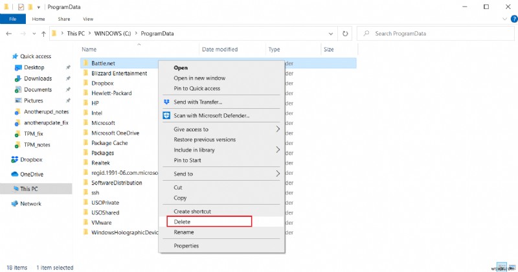Select the OneDrive cloud icon in the sidebar

tap(16, 174)
